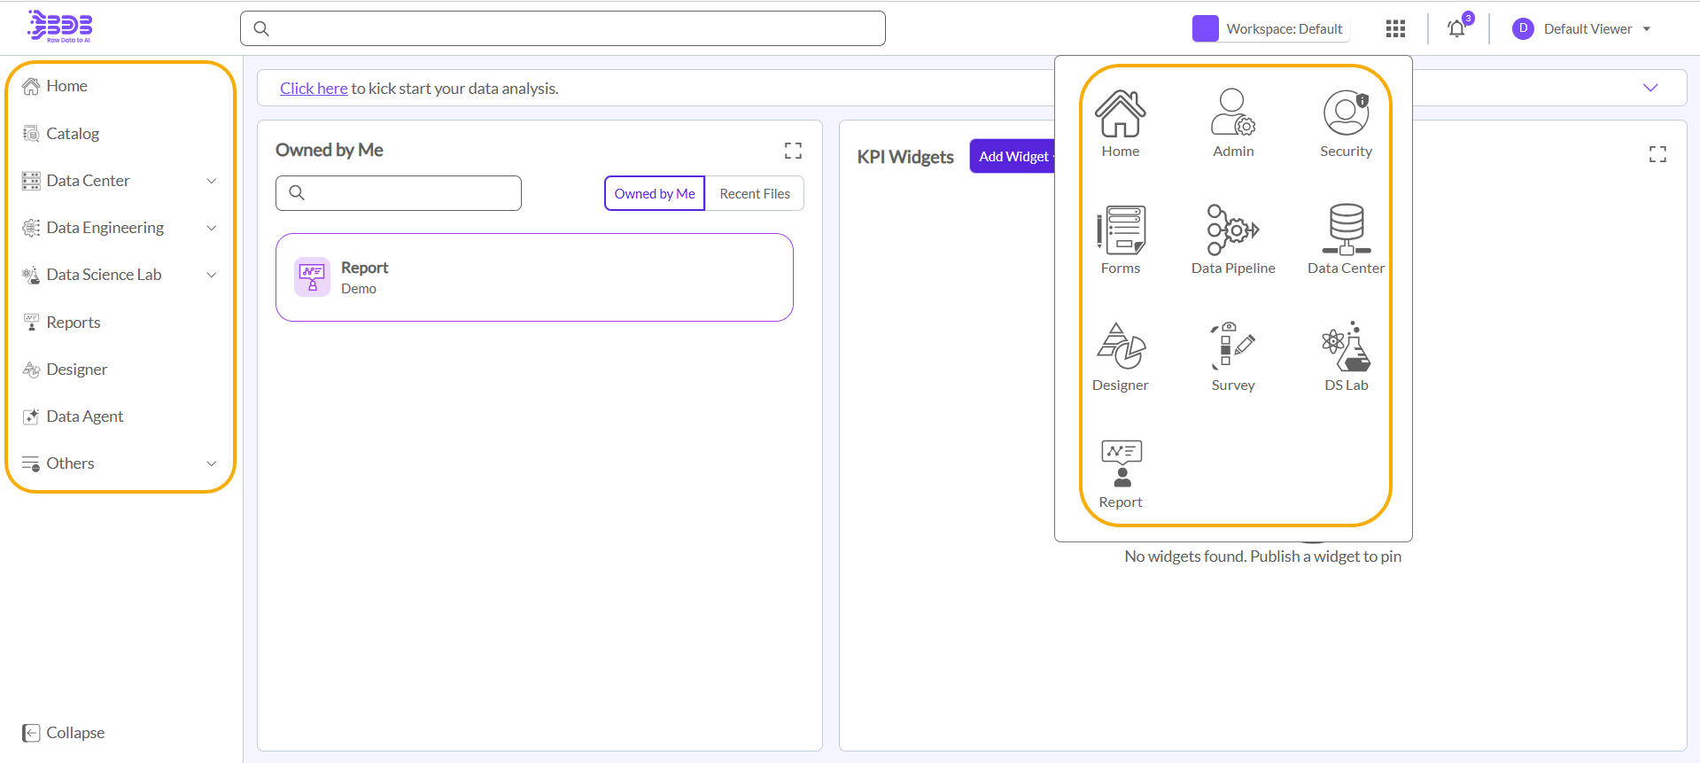Launch DS Lab from apps grid
This screenshot has height=763, width=1700.
(x=1345, y=358)
